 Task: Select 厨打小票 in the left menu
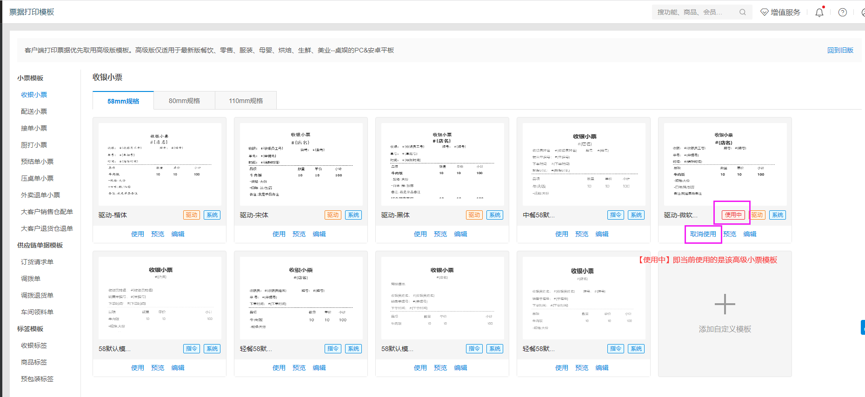(34, 145)
